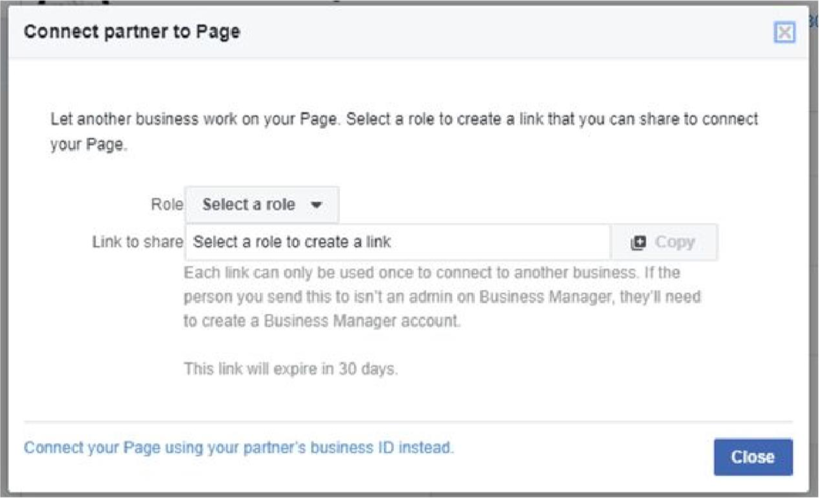Open the Select a role dropdown
This screenshot has width=819, height=498.
tap(262, 204)
